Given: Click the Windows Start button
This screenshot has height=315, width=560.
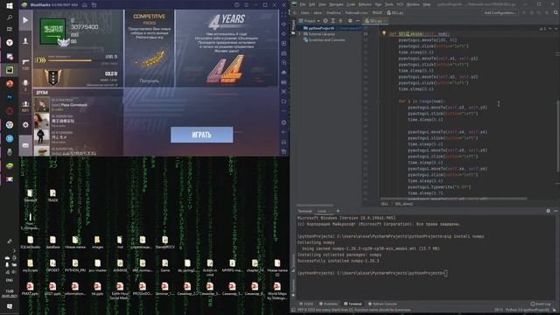Looking at the screenshot, I should tap(10, 5).
